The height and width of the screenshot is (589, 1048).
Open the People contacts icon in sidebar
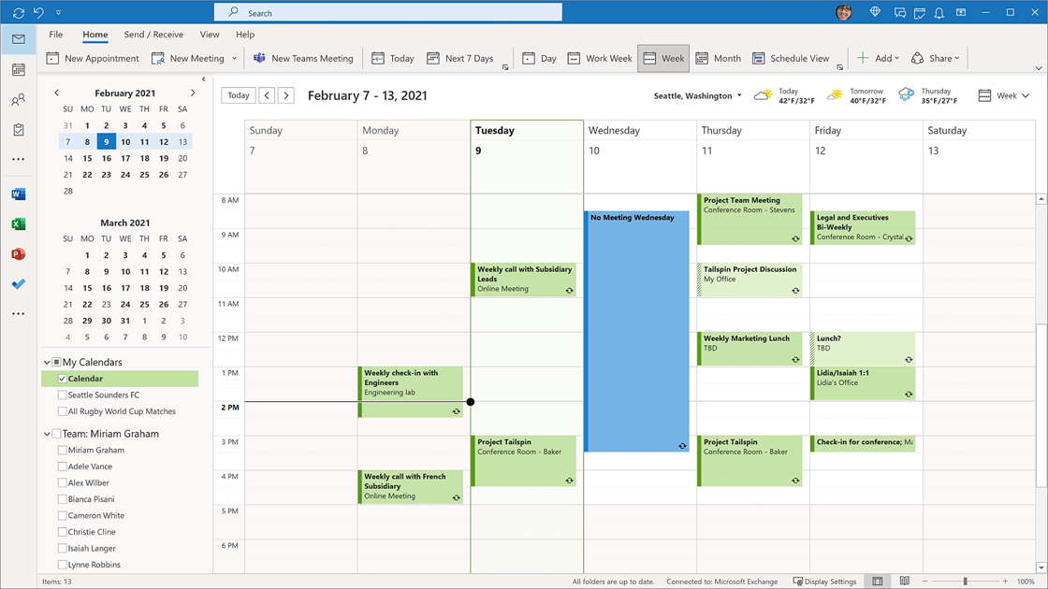pyautogui.click(x=19, y=100)
